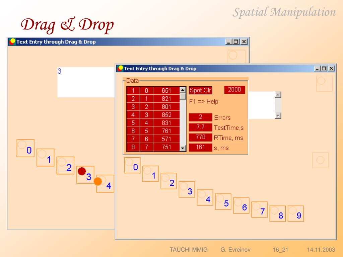This screenshot has height=257, width=343.
Task: Close the front Text Entry window
Action: pyautogui.click(x=331, y=69)
